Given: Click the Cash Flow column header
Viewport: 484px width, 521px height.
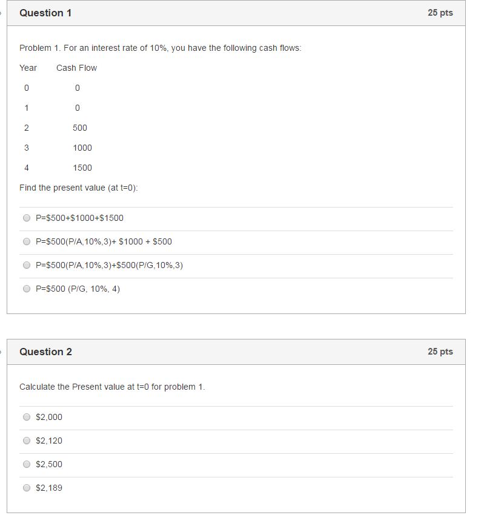Looking at the screenshot, I should 76,68.
